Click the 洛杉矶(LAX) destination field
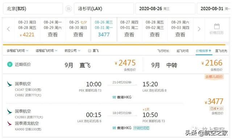This screenshot has height=140, width=232. tap(104, 9)
